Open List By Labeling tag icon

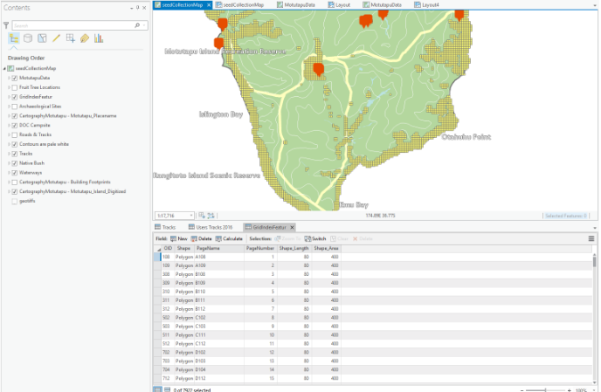85,38
